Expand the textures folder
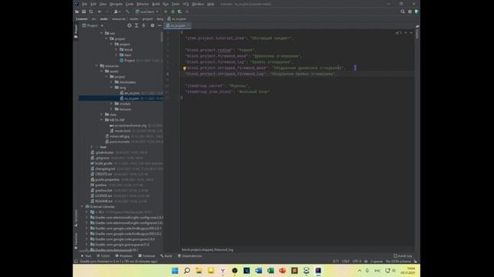This screenshot has height=277, width=494. [111, 109]
